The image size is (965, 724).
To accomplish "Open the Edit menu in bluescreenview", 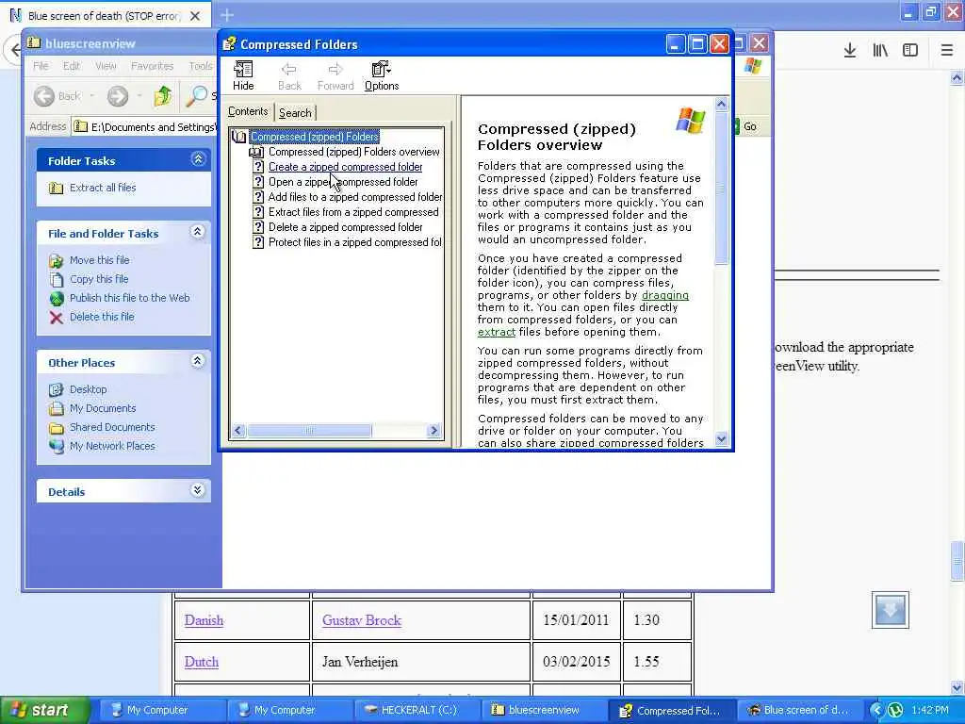I will point(72,66).
